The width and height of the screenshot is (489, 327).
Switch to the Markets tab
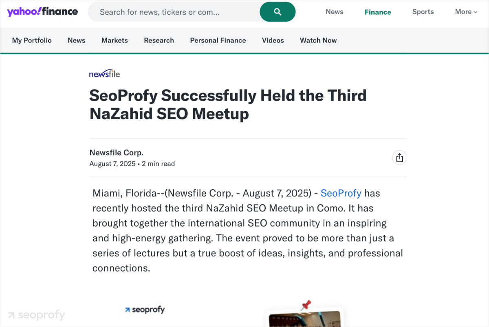tap(115, 40)
